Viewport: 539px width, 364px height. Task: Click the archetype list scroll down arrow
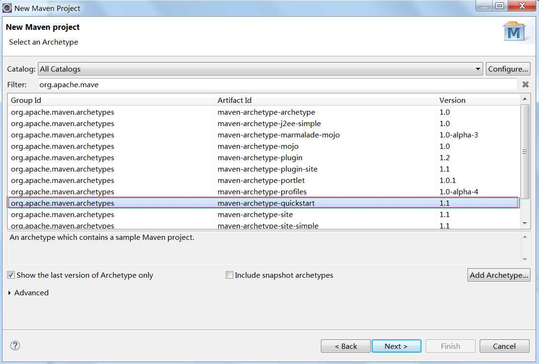525,223
